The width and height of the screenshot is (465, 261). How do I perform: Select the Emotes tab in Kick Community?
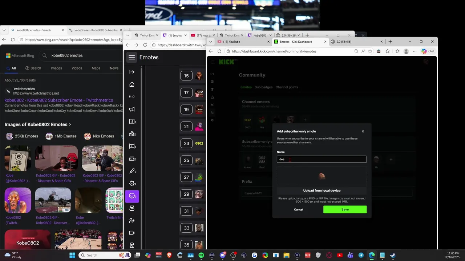click(x=246, y=87)
